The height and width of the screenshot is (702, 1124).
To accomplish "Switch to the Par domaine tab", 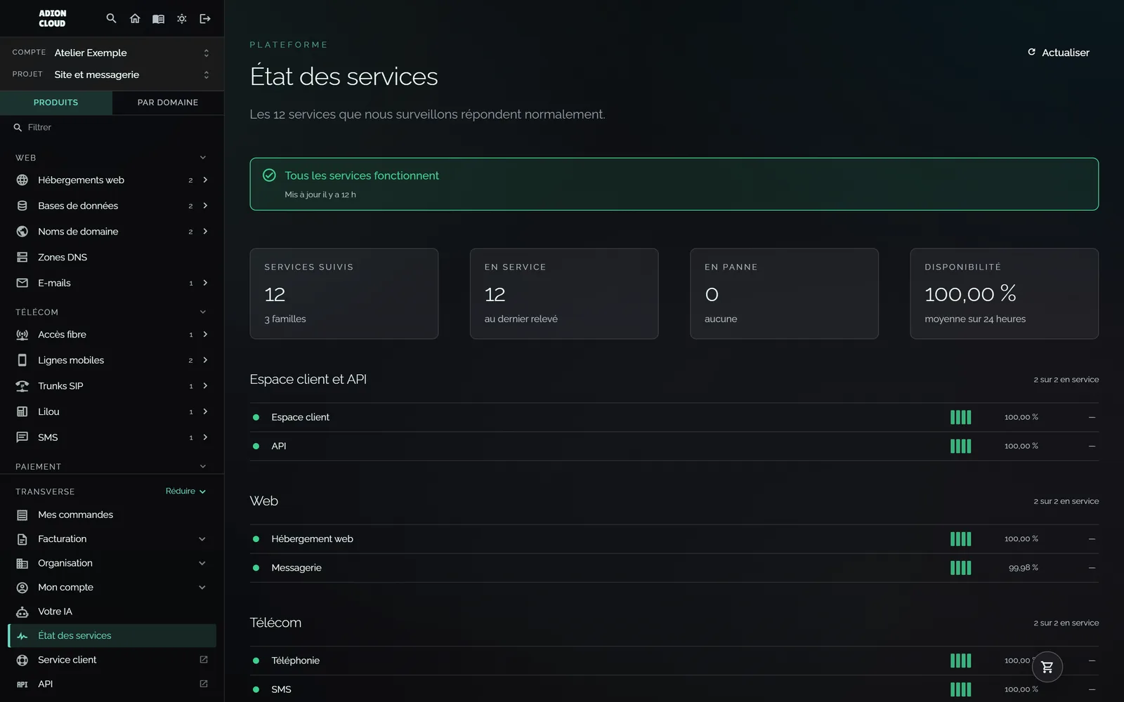I will [x=168, y=102].
